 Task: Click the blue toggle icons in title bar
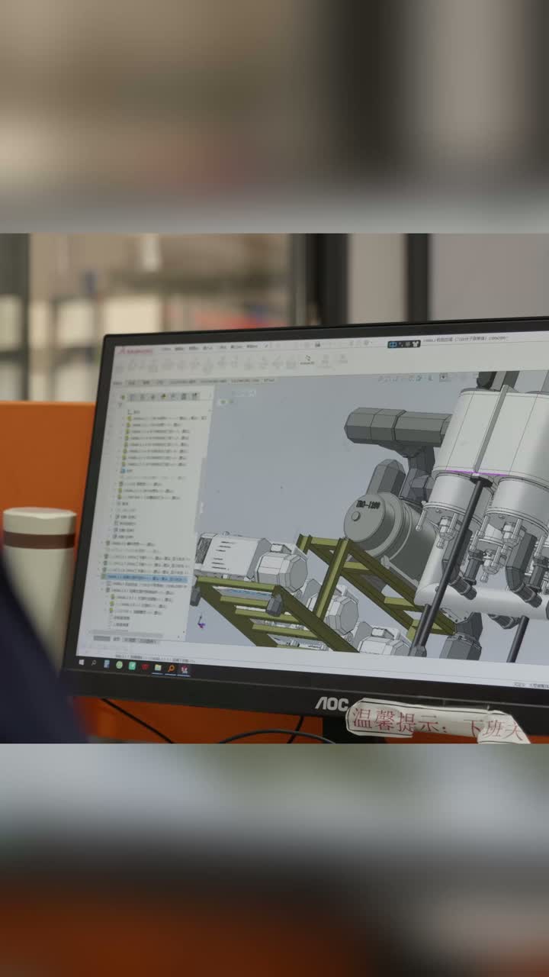[403, 344]
